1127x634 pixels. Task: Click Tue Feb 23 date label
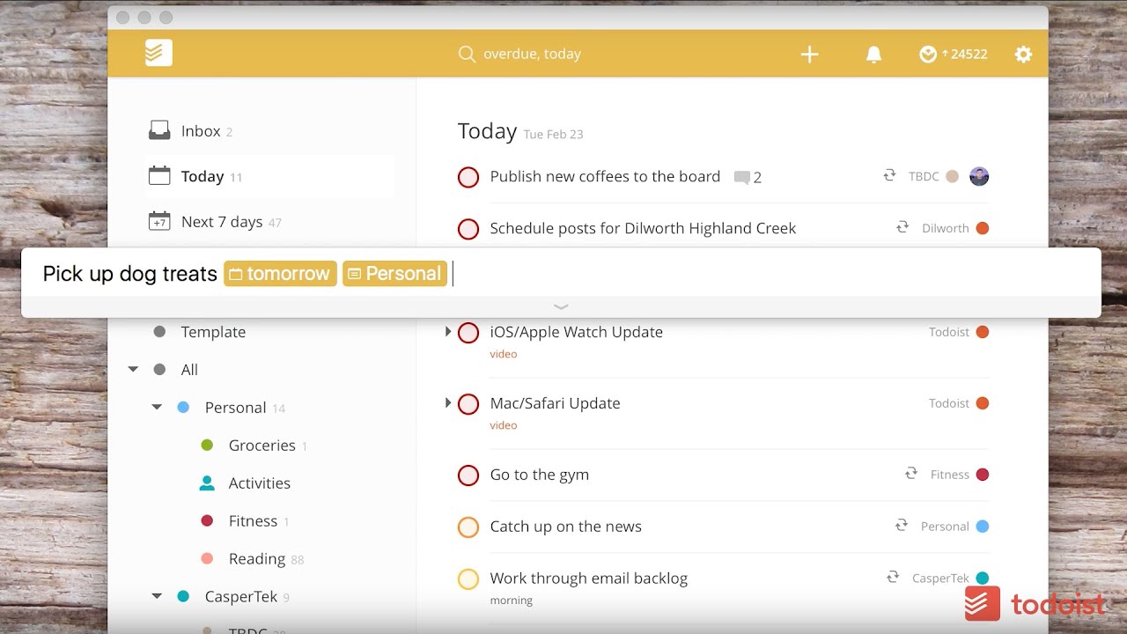coord(553,135)
